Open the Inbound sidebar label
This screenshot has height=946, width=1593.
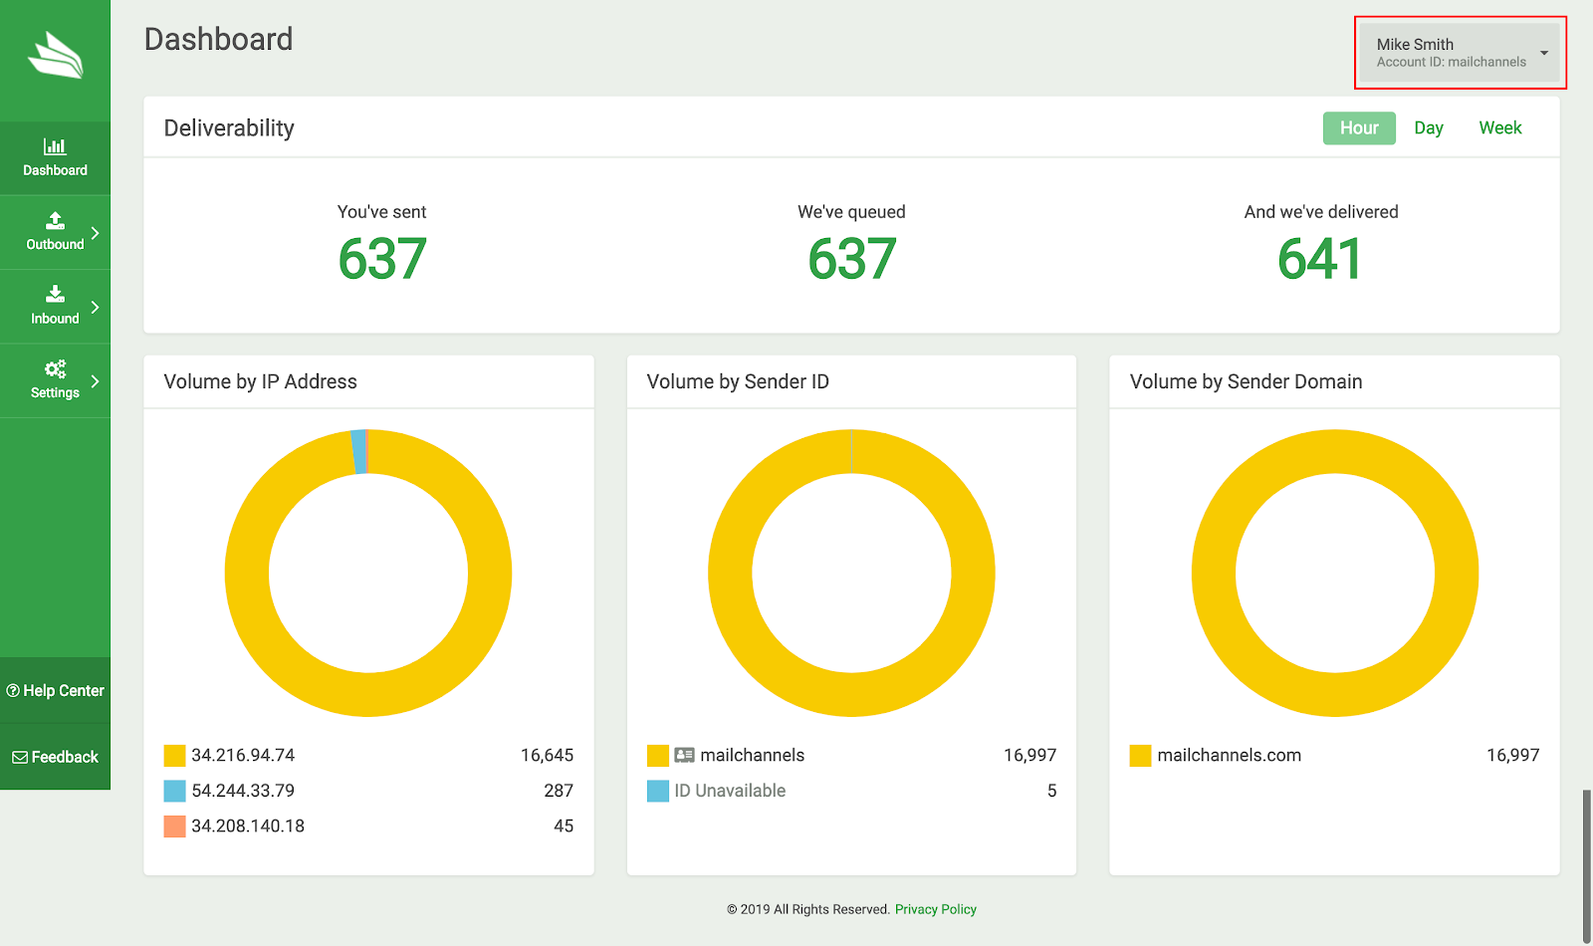tap(55, 319)
